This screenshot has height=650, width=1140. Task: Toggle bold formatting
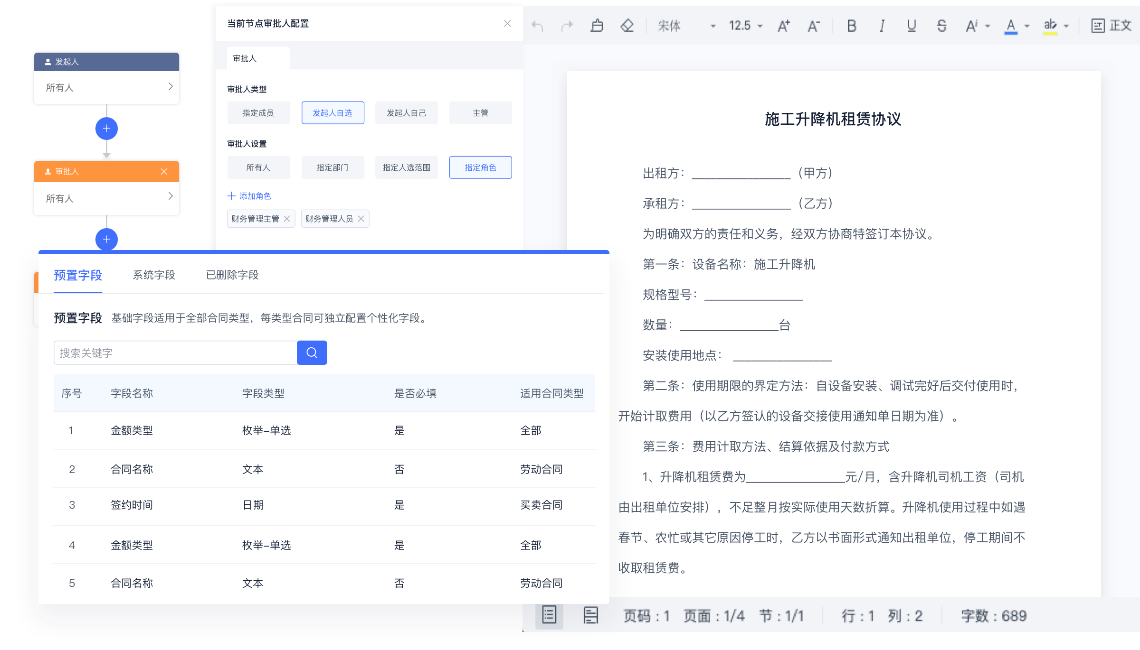(x=852, y=26)
